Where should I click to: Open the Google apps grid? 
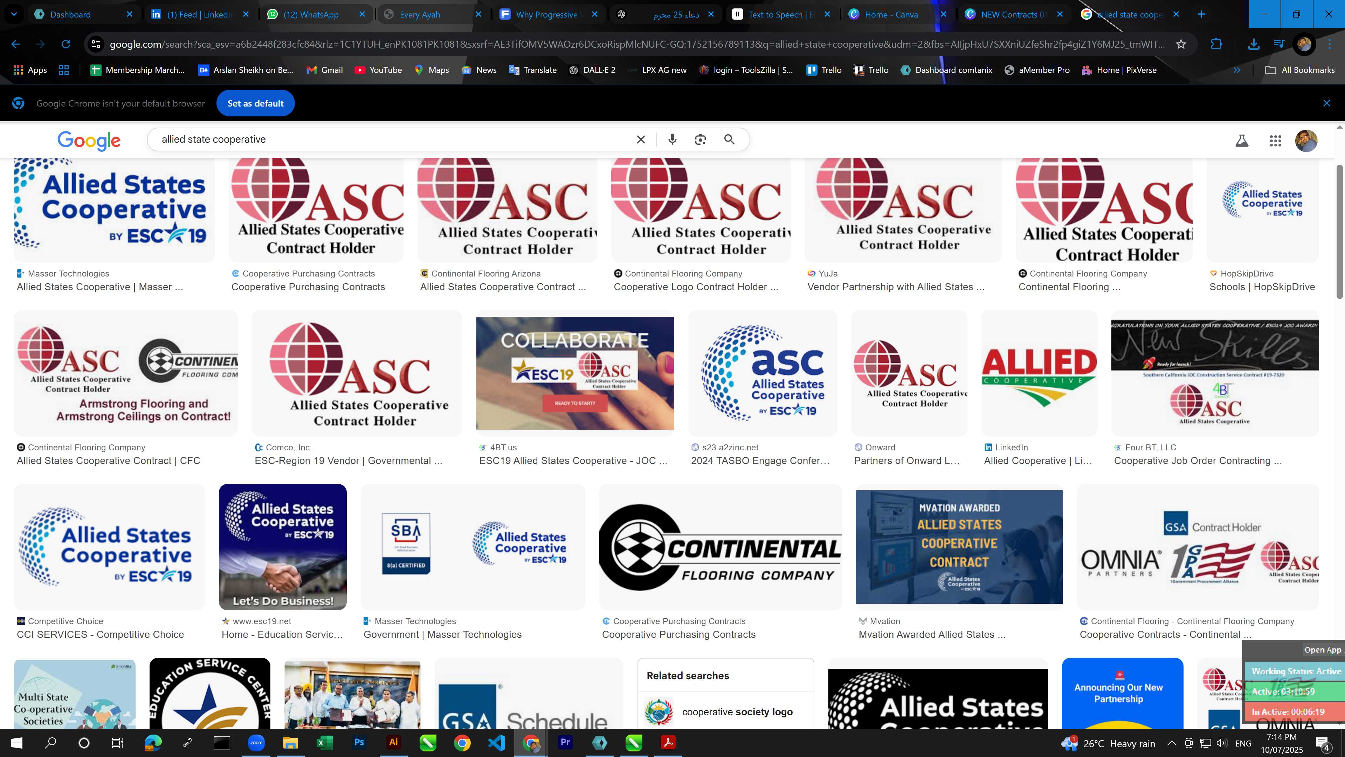(1275, 141)
